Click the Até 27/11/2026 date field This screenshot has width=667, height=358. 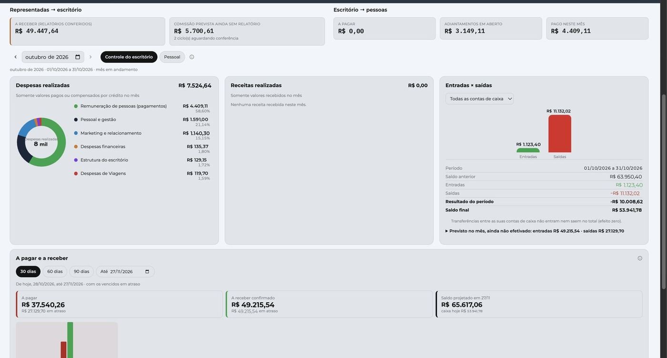pos(125,272)
